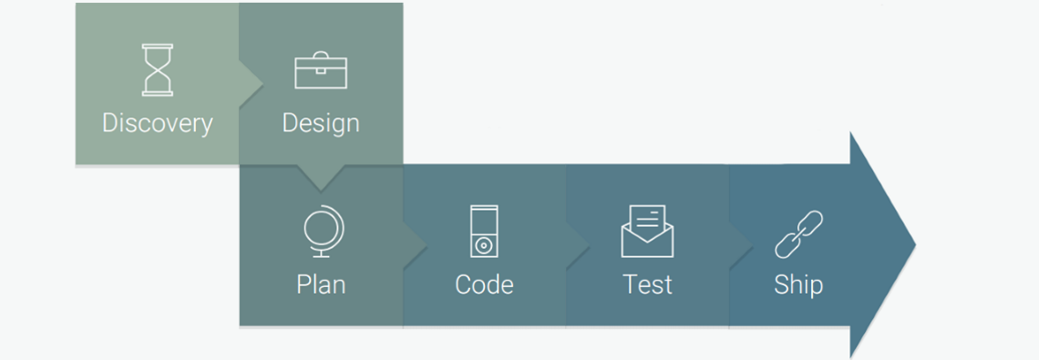The height and width of the screenshot is (360, 1039).
Task: Select the Test label text
Action: (x=647, y=285)
